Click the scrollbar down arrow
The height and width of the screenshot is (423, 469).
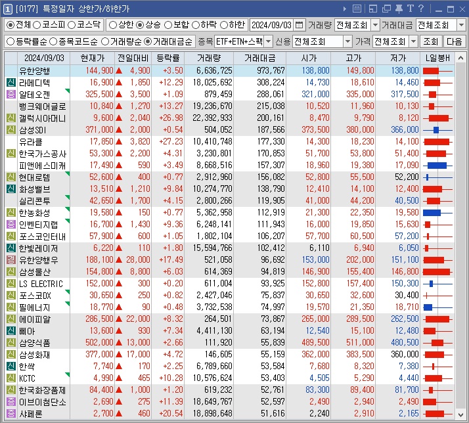click(460, 414)
